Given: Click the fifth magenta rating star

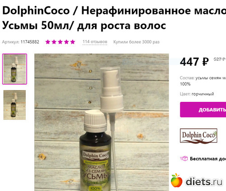Looking at the screenshot, I should pos(72,42).
